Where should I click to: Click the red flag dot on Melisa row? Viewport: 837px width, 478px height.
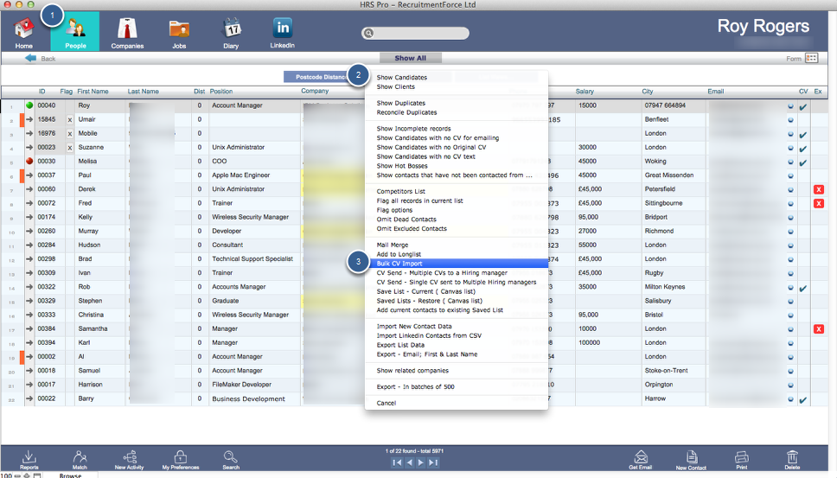[29, 161]
